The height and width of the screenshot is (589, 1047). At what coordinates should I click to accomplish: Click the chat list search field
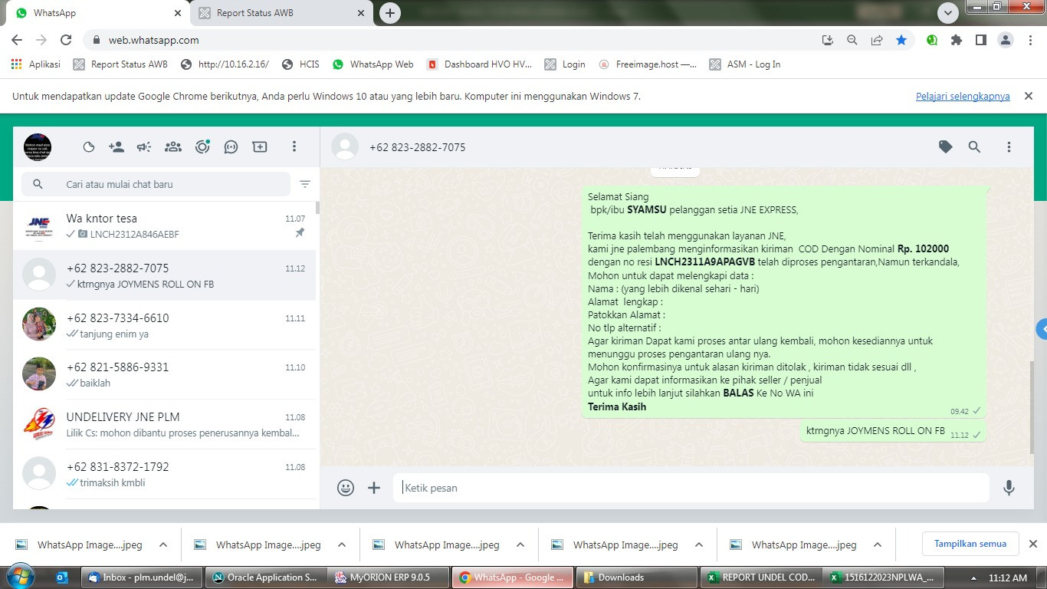pos(156,184)
